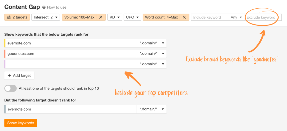This screenshot has width=287, height=131.
Task: Edit the Volume: 100–Max filter
Action: (x=79, y=17)
